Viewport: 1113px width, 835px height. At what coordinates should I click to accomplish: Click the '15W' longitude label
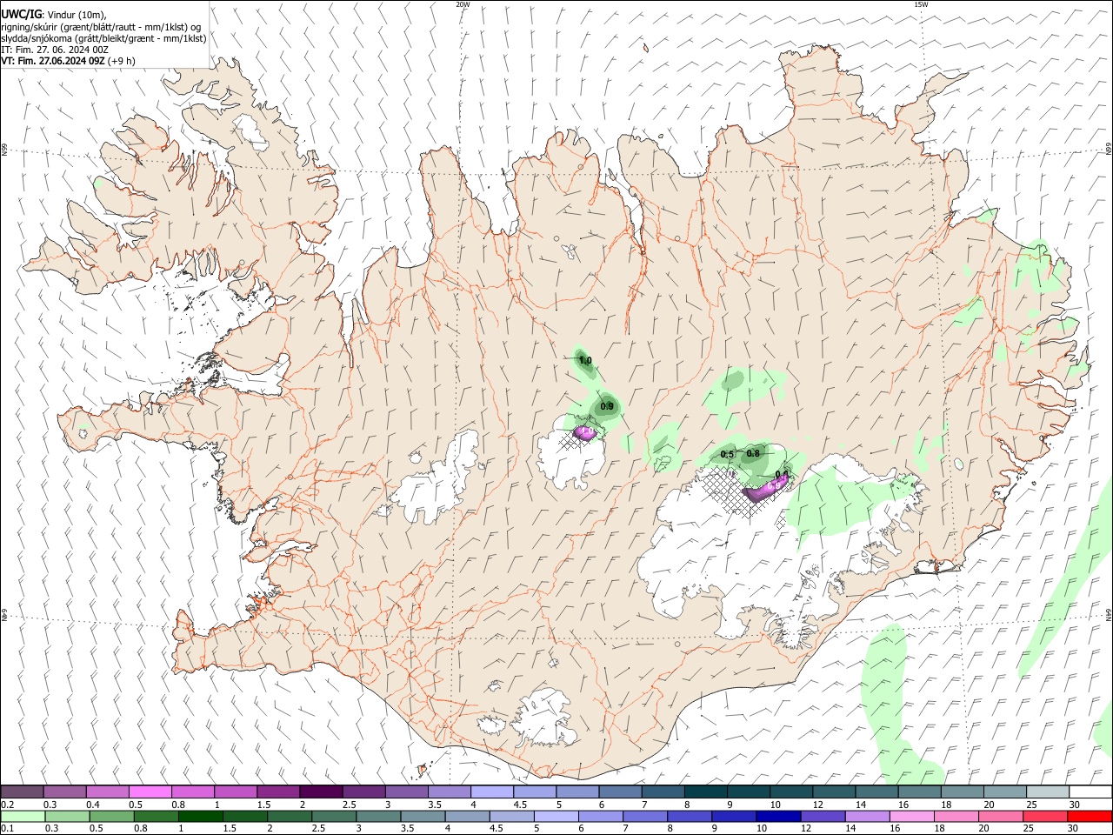click(x=920, y=4)
